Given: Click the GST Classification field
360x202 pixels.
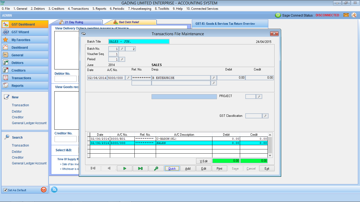Looking at the screenshot, I should pos(254,116).
